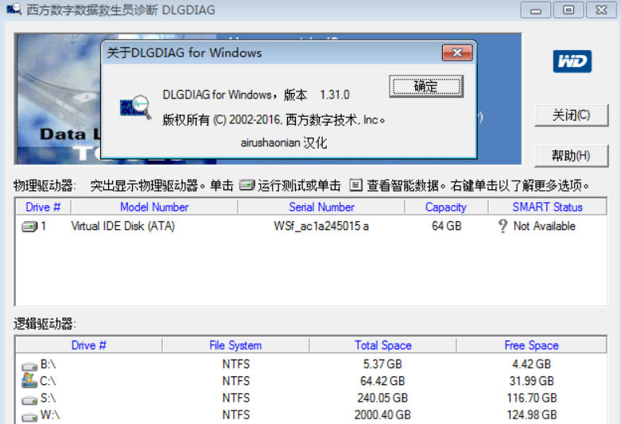The width and height of the screenshot is (621, 424).
Task: Click the version 1.31.0 text
Action: pos(335,95)
